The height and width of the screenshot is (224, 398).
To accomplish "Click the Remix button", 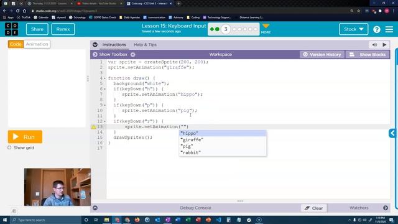I will click(x=63, y=29).
